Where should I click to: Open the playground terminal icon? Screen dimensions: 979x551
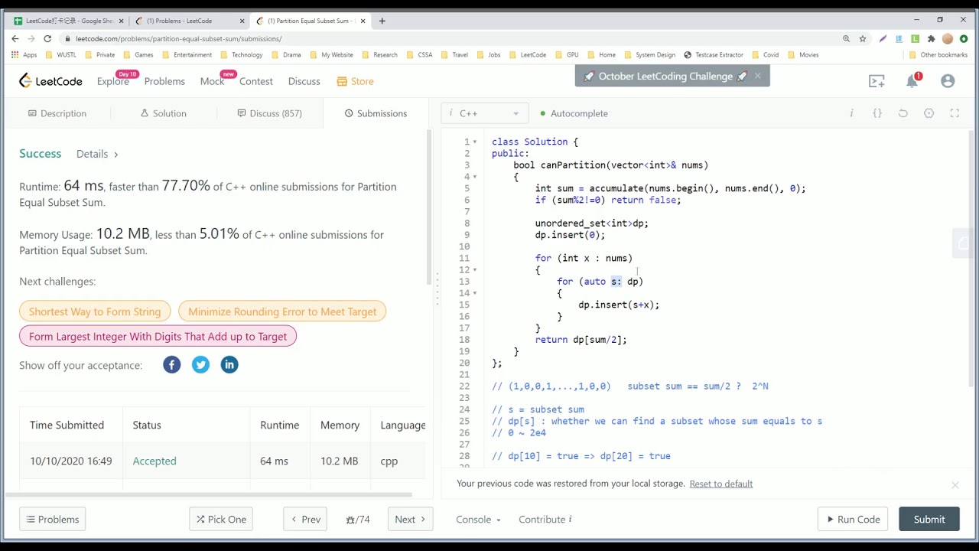click(877, 81)
